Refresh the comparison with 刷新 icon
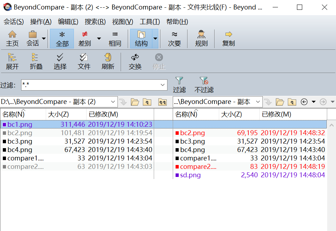 pyautogui.click(x=108, y=61)
